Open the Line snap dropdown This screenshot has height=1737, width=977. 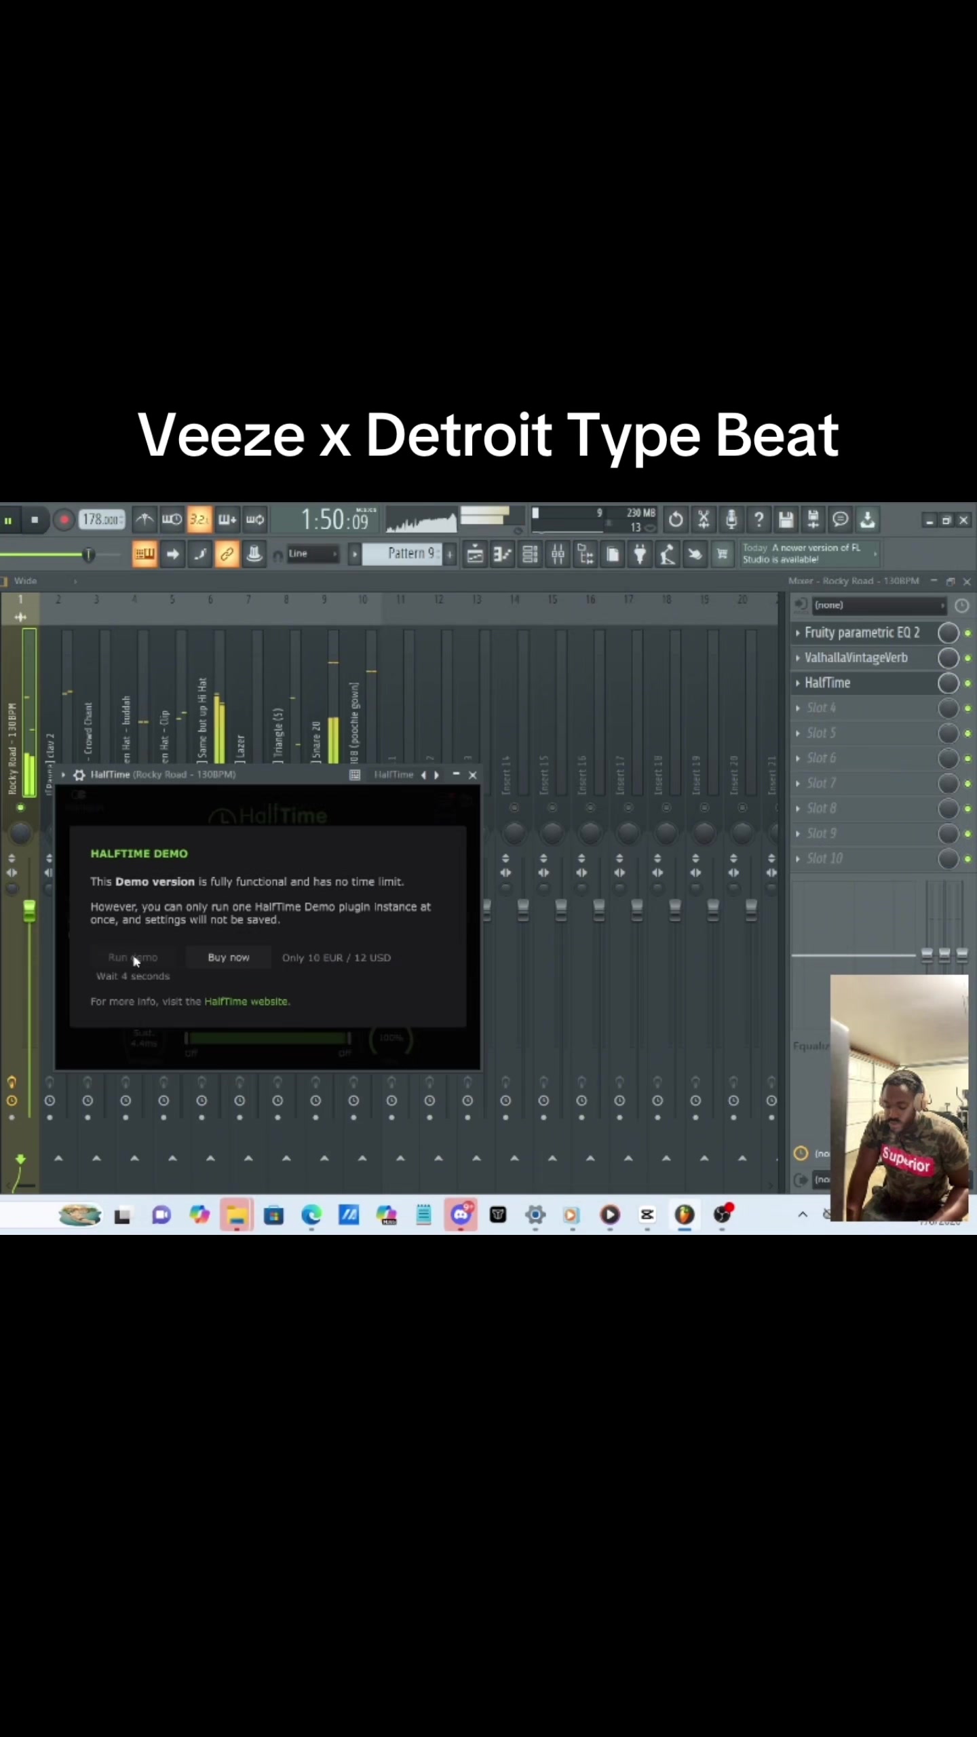313,554
